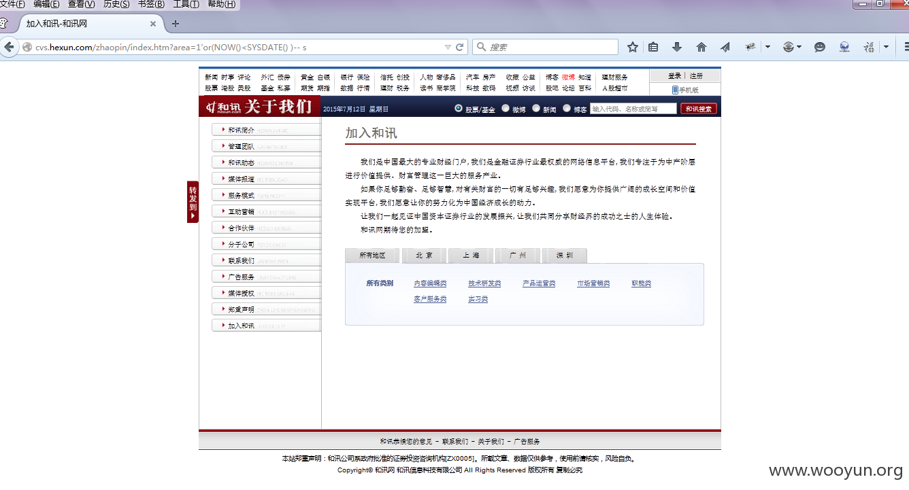
Task: Open dropdown next to the bug extension icon
Action: [767, 47]
